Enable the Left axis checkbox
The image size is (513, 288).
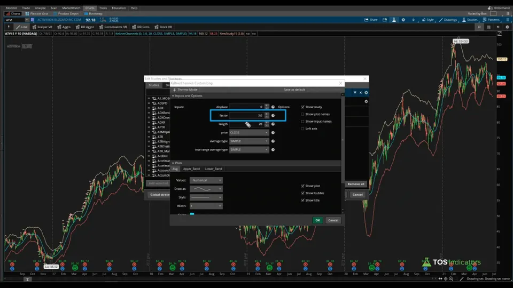tap(302, 129)
